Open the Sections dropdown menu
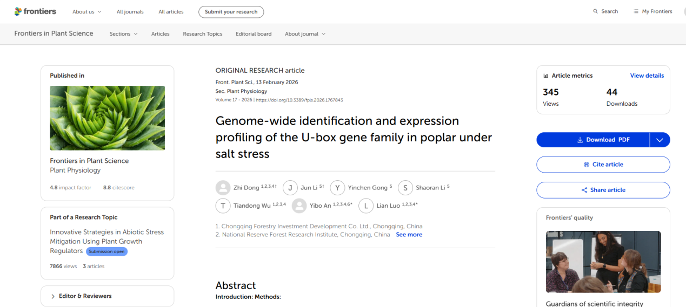 (x=123, y=34)
